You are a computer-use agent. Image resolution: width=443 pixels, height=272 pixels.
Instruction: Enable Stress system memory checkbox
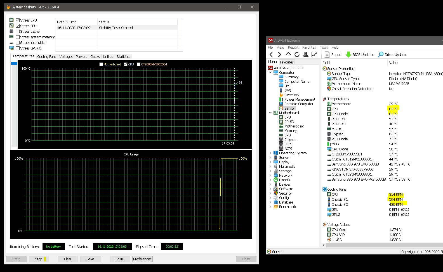click(18, 37)
